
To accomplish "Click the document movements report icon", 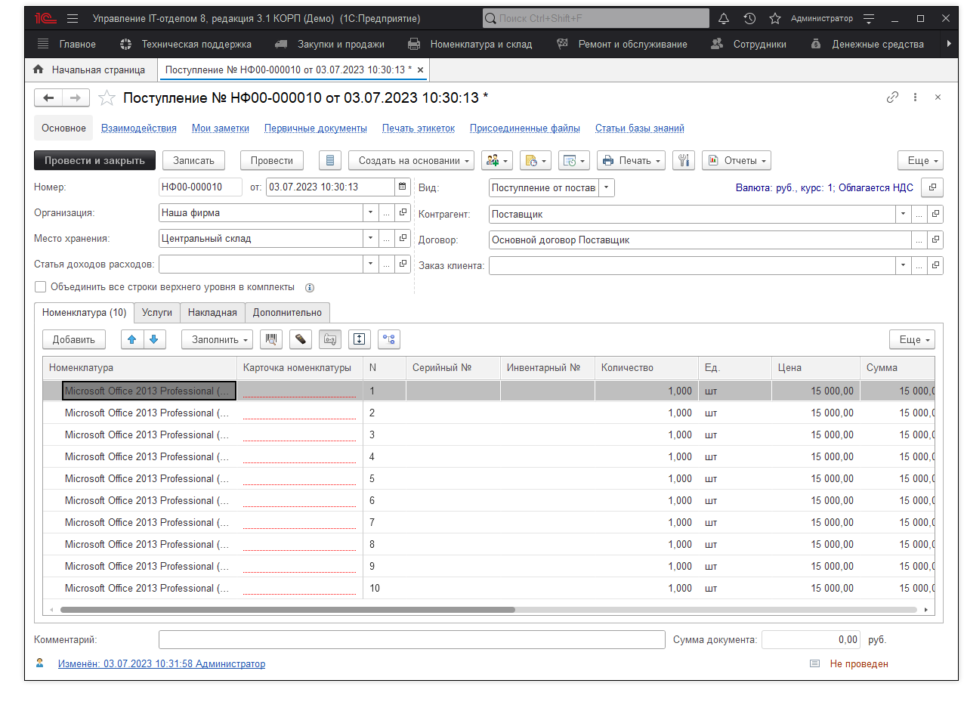I will click(x=329, y=160).
